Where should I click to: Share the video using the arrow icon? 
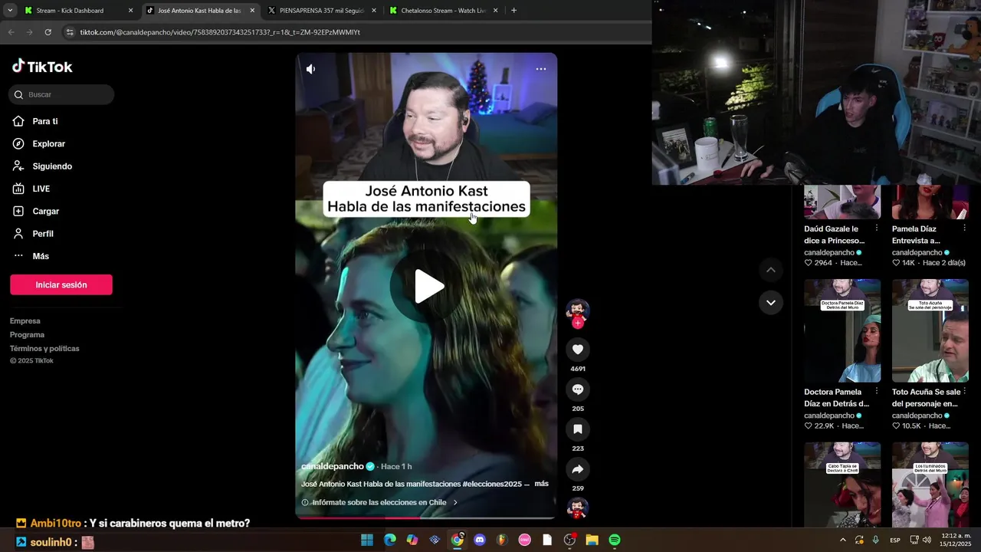578,469
